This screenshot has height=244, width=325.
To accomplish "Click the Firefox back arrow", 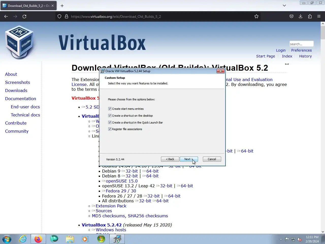I will pos(6,17).
